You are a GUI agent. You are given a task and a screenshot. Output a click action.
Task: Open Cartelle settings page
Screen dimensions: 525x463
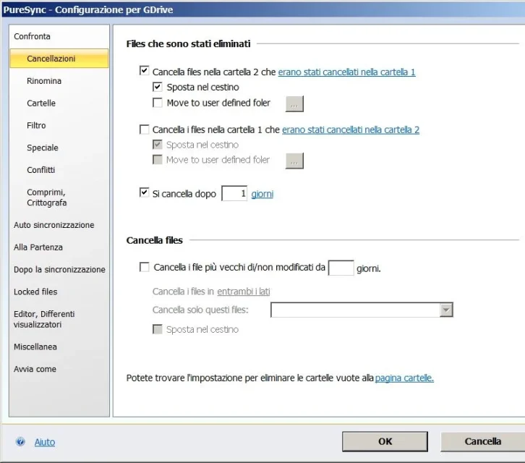41,103
